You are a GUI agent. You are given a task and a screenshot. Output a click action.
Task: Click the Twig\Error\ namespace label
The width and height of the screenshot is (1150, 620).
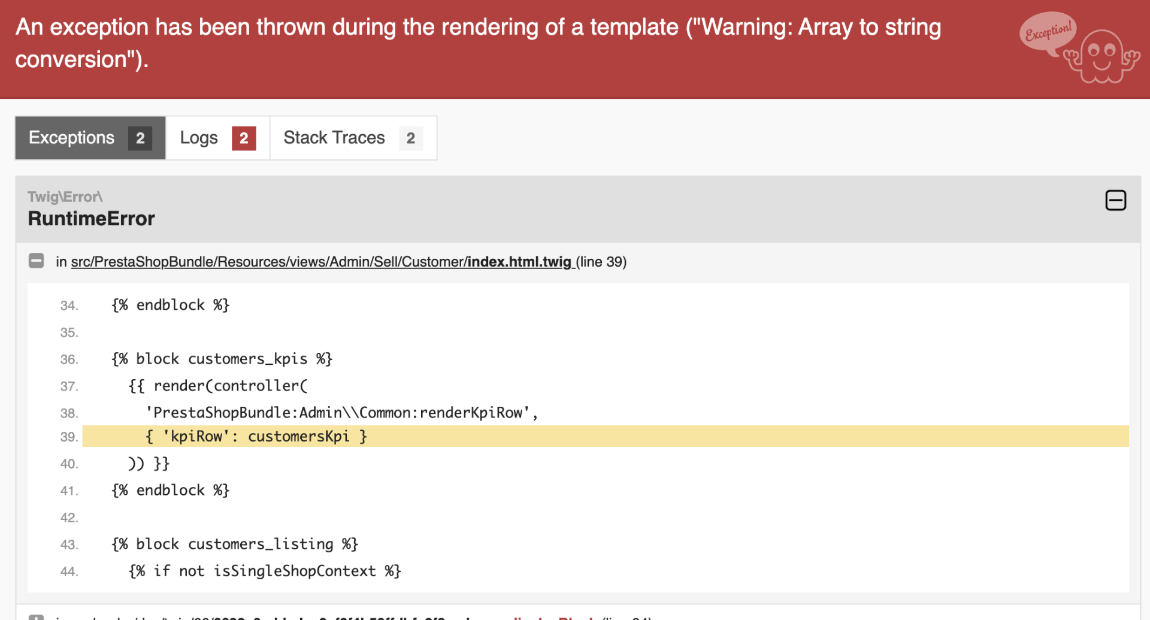(65, 196)
